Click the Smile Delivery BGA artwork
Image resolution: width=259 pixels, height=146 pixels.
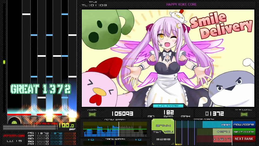click(168, 58)
